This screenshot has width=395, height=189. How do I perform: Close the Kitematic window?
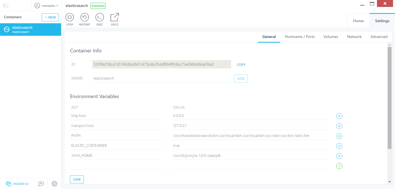point(385,4)
